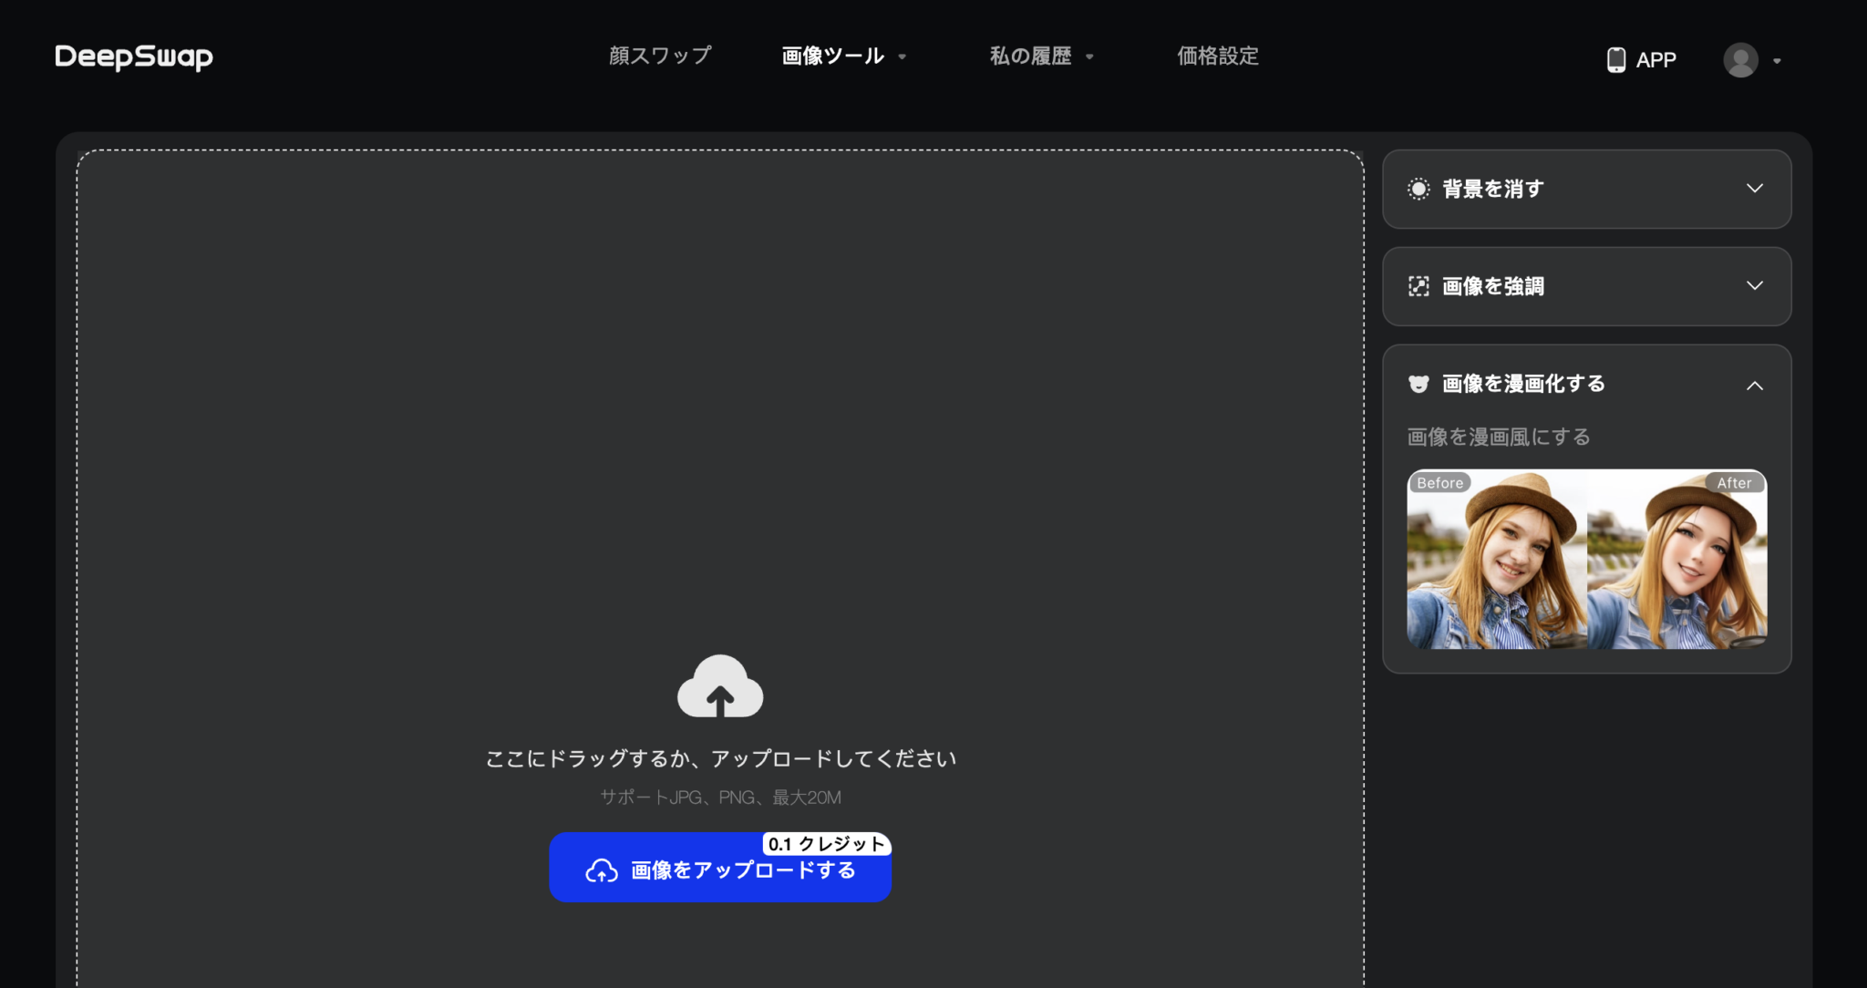This screenshot has height=988, width=1867.
Task: Expand the 画像を強調 panel
Action: pyautogui.click(x=1756, y=286)
